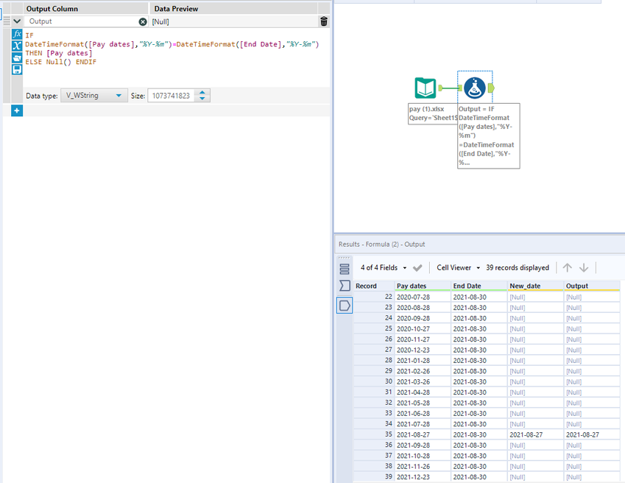Open the columns and constants (X) icon
625x483 pixels.
pos(17,46)
